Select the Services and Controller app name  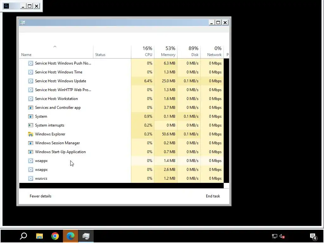[x=58, y=108]
